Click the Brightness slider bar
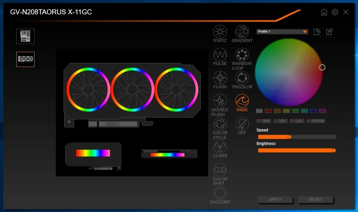This screenshot has width=358, height=212. [297, 150]
